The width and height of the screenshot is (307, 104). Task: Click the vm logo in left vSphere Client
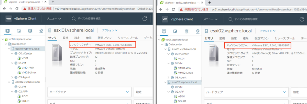coord(9,19)
